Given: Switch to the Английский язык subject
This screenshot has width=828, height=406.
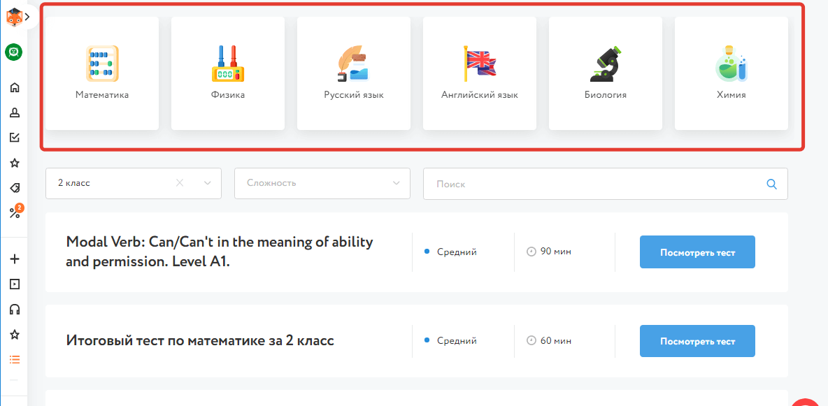Looking at the screenshot, I should pyautogui.click(x=480, y=73).
